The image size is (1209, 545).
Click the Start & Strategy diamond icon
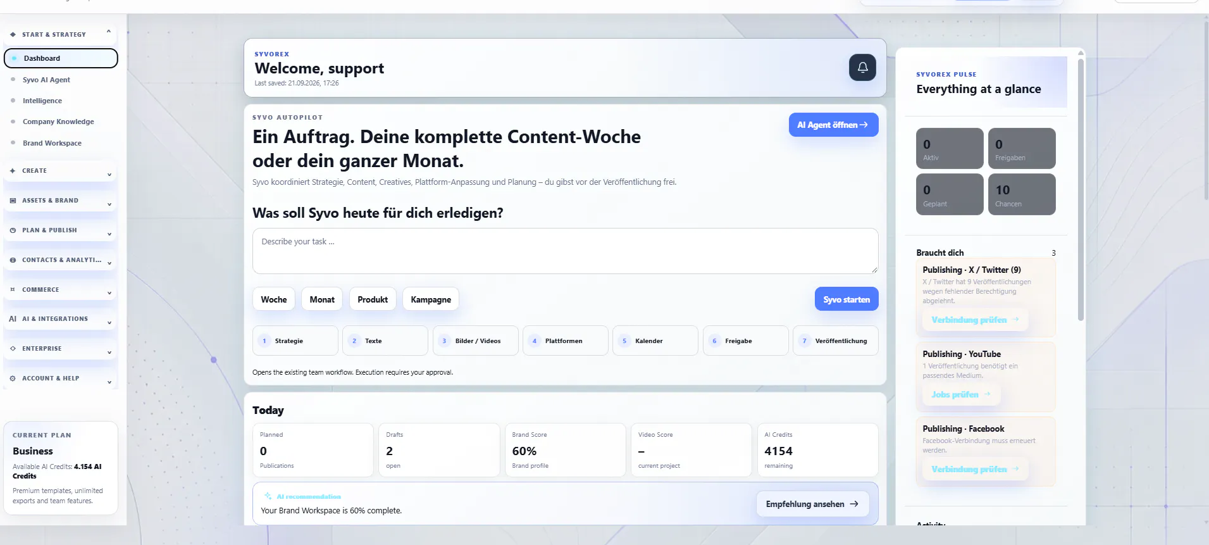click(13, 35)
